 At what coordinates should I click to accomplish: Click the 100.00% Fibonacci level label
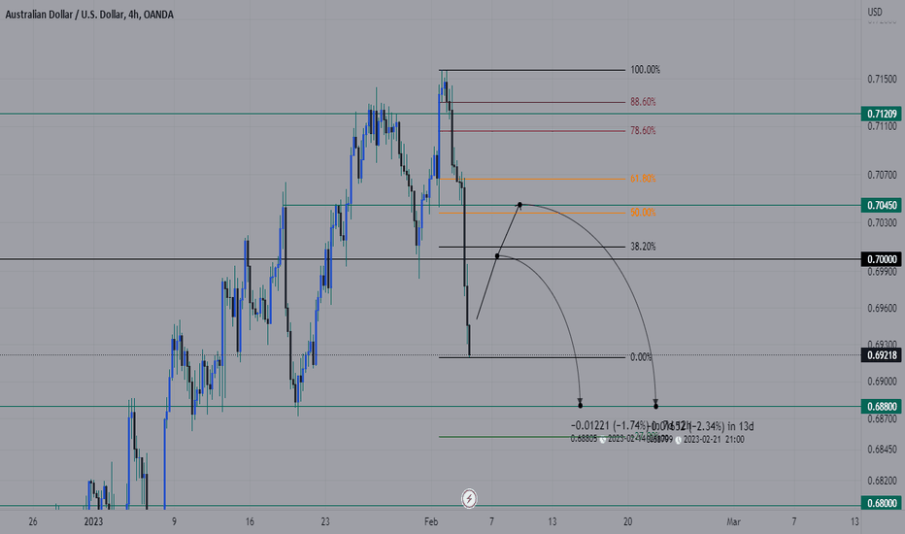click(x=645, y=70)
